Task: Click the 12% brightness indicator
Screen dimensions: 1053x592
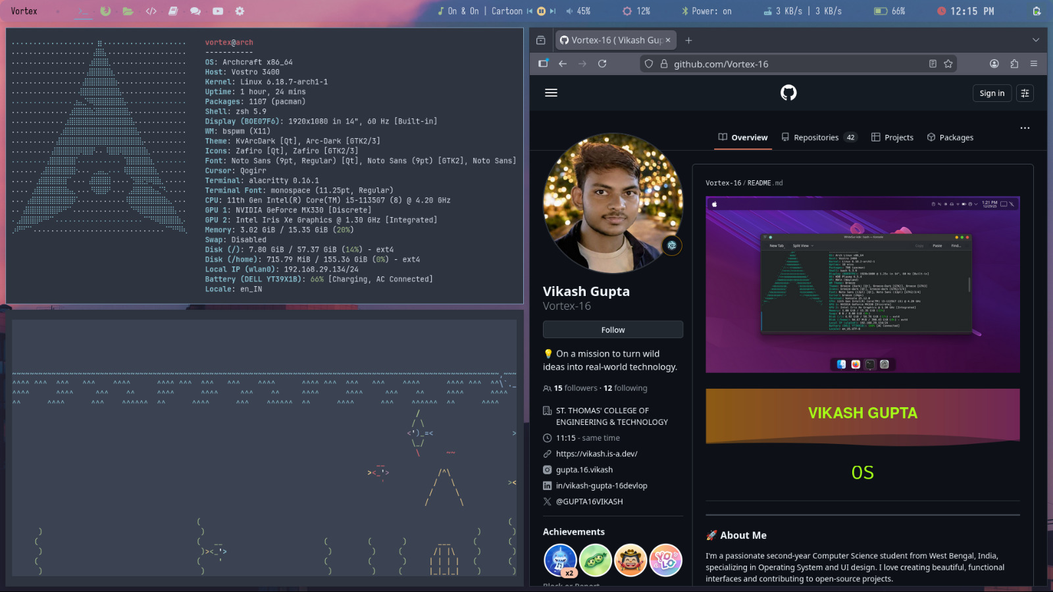Action: [636, 11]
